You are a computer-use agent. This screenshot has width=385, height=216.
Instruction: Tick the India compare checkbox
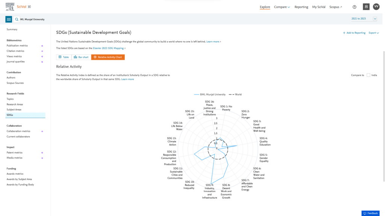(368, 75)
